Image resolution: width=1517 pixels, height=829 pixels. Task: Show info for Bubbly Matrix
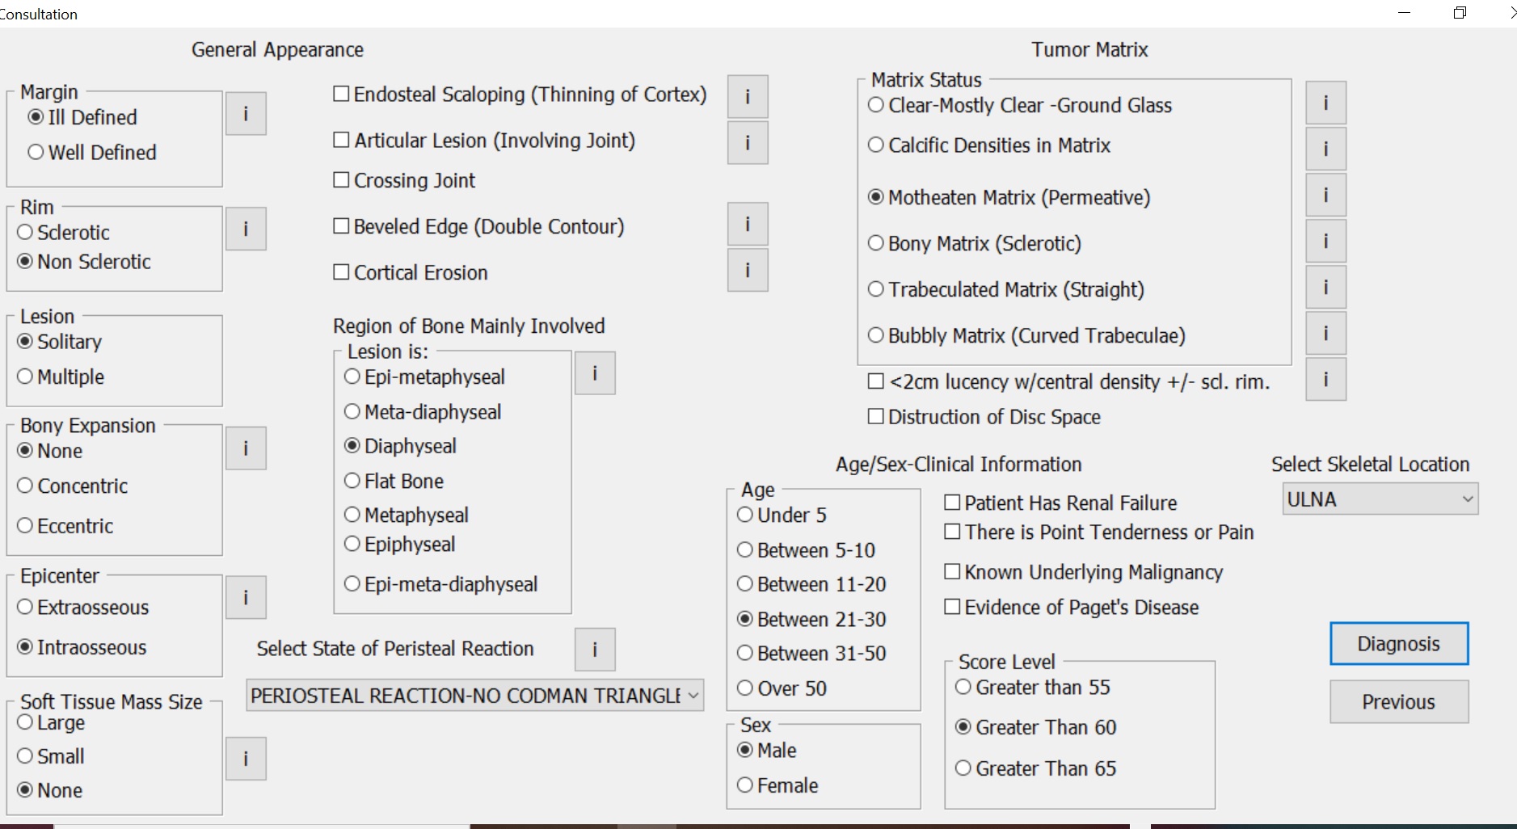pyautogui.click(x=1326, y=333)
